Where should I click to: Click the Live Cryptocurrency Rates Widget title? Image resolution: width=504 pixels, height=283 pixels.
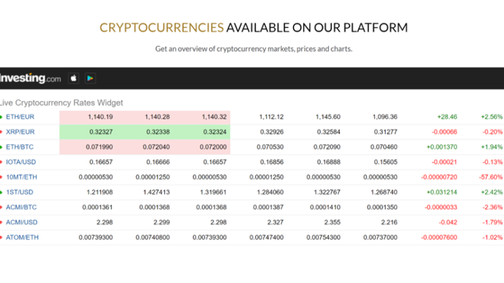(x=62, y=103)
